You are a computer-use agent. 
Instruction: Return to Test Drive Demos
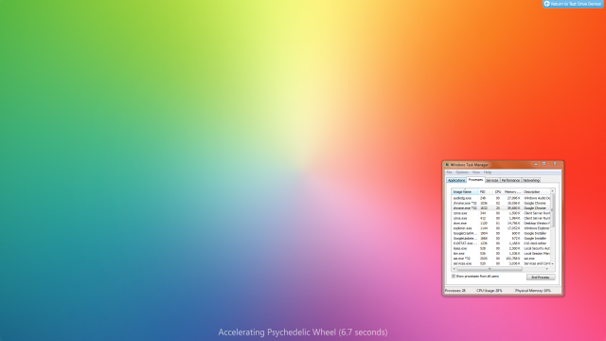[573, 4]
